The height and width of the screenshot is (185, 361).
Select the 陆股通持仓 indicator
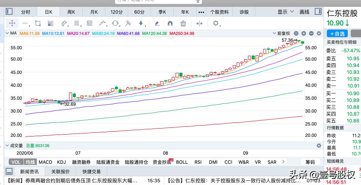coord(136,162)
